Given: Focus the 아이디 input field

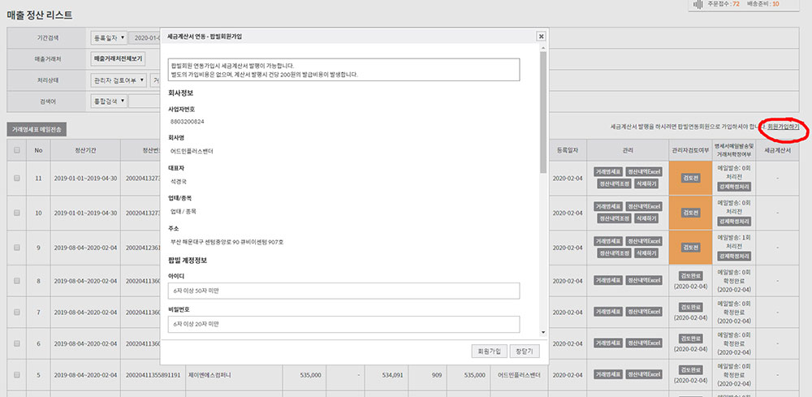Looking at the screenshot, I should 343,291.
